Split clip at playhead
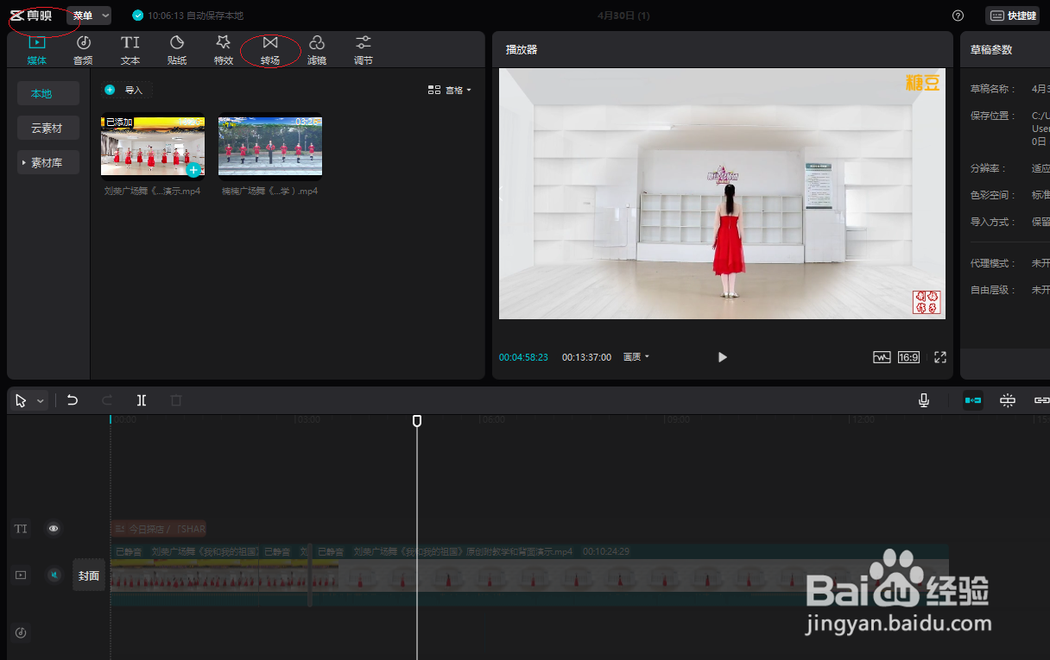Image resolution: width=1050 pixels, height=660 pixels. [x=142, y=400]
